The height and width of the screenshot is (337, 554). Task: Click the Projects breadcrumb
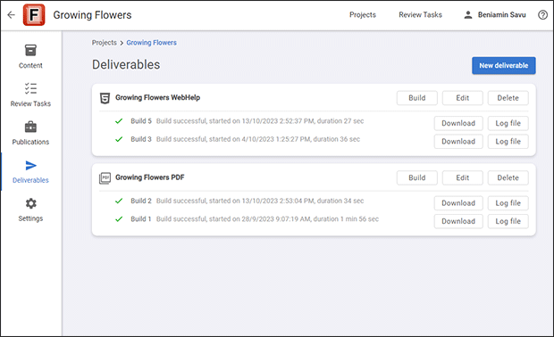[x=105, y=43]
